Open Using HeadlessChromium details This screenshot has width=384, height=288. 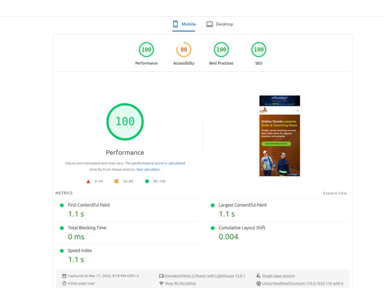click(x=303, y=283)
